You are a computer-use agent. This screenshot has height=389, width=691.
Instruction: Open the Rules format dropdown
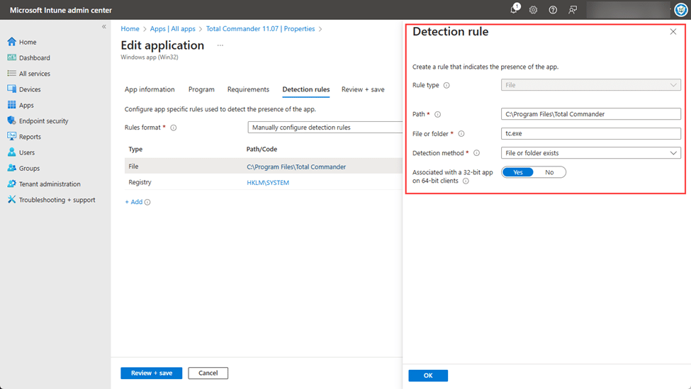[326, 128]
